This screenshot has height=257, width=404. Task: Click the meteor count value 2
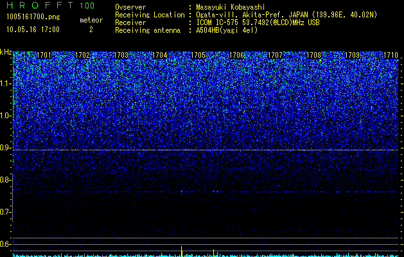[91, 30]
